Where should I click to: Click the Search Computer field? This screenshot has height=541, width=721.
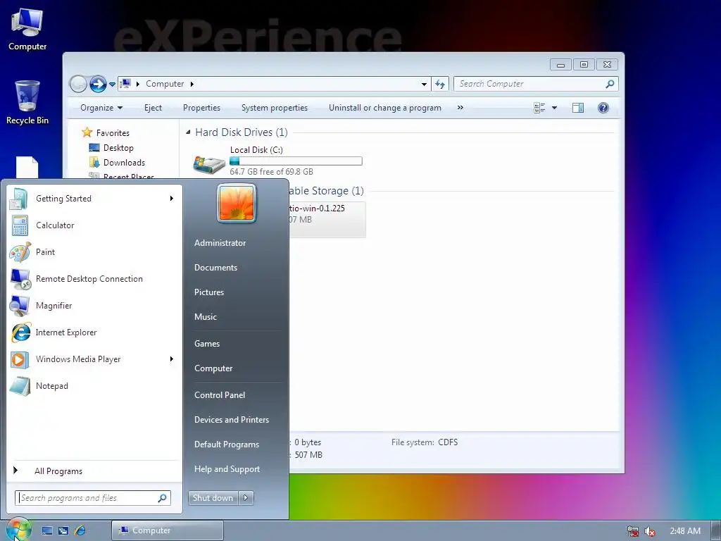pyautogui.click(x=536, y=84)
